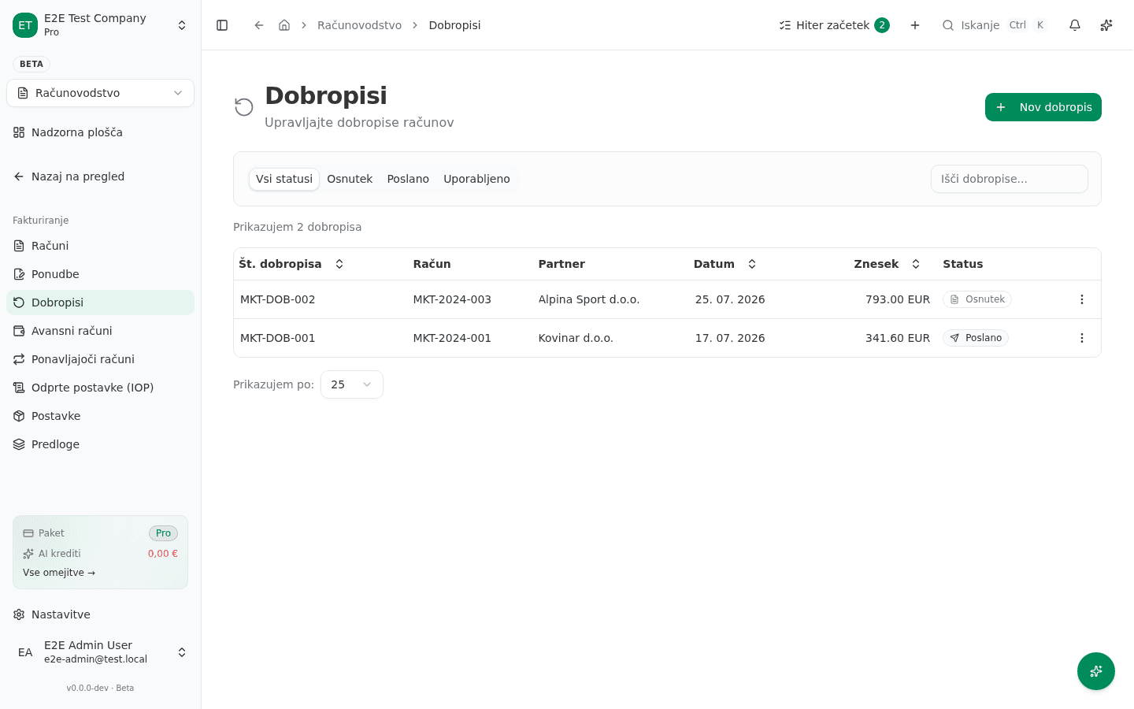Click Dobropisi breadcrumb

(x=454, y=25)
